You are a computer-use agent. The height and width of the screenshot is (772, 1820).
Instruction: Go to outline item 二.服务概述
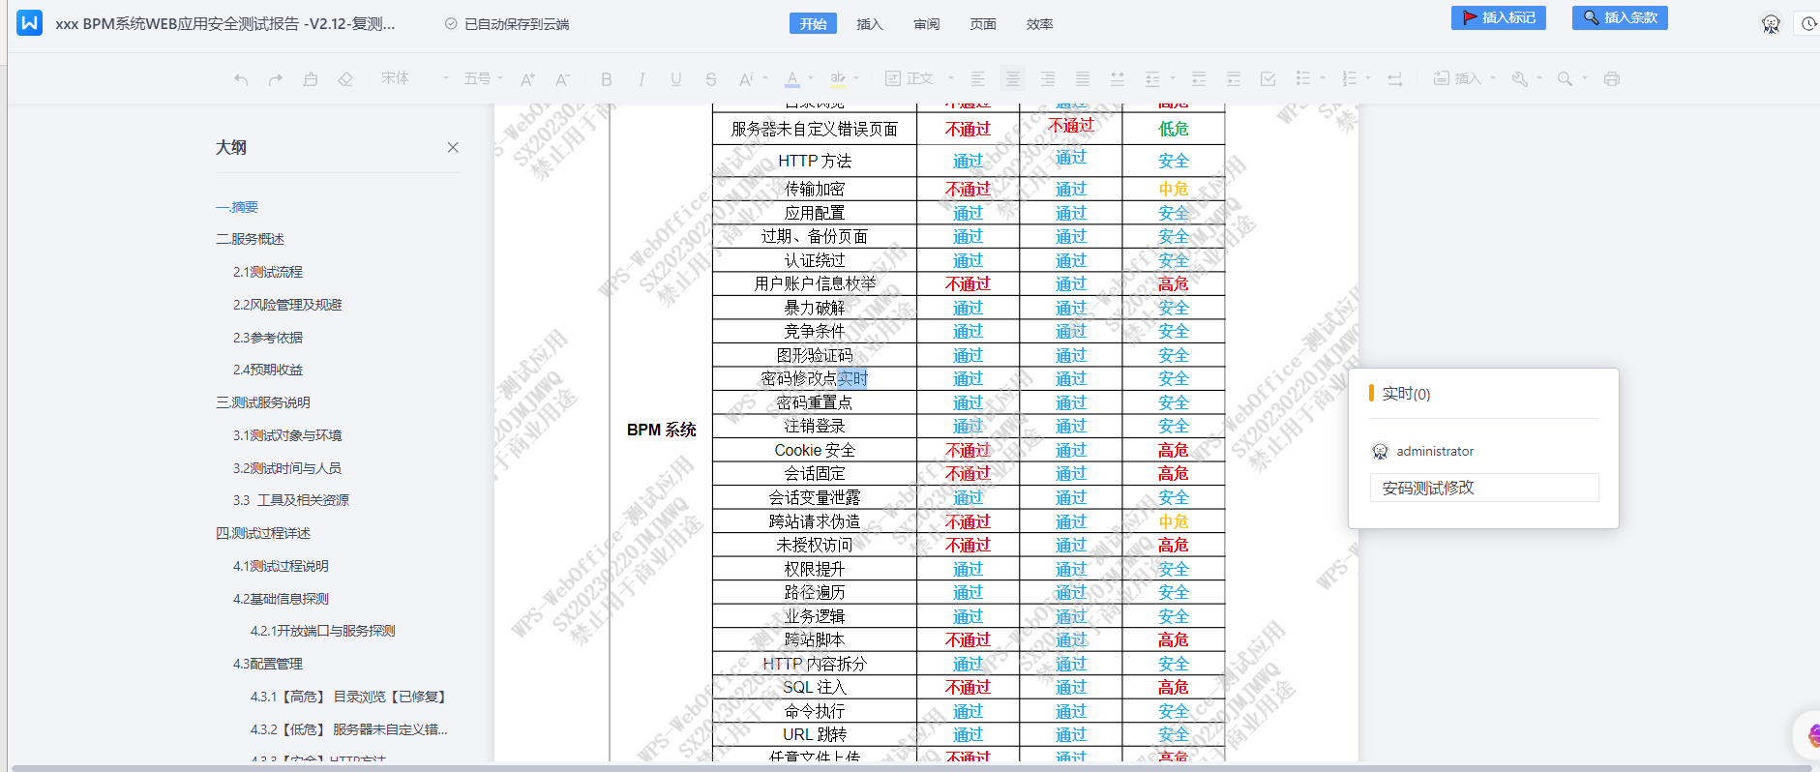pyautogui.click(x=251, y=239)
